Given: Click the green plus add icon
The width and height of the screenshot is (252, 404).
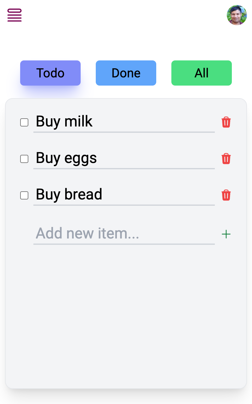Looking at the screenshot, I should [x=226, y=234].
